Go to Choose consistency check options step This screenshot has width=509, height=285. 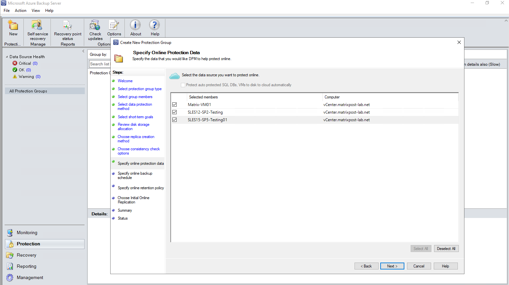click(x=139, y=151)
